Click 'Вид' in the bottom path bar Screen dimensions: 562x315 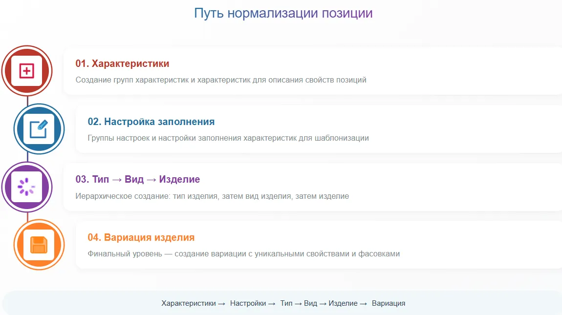(310, 304)
